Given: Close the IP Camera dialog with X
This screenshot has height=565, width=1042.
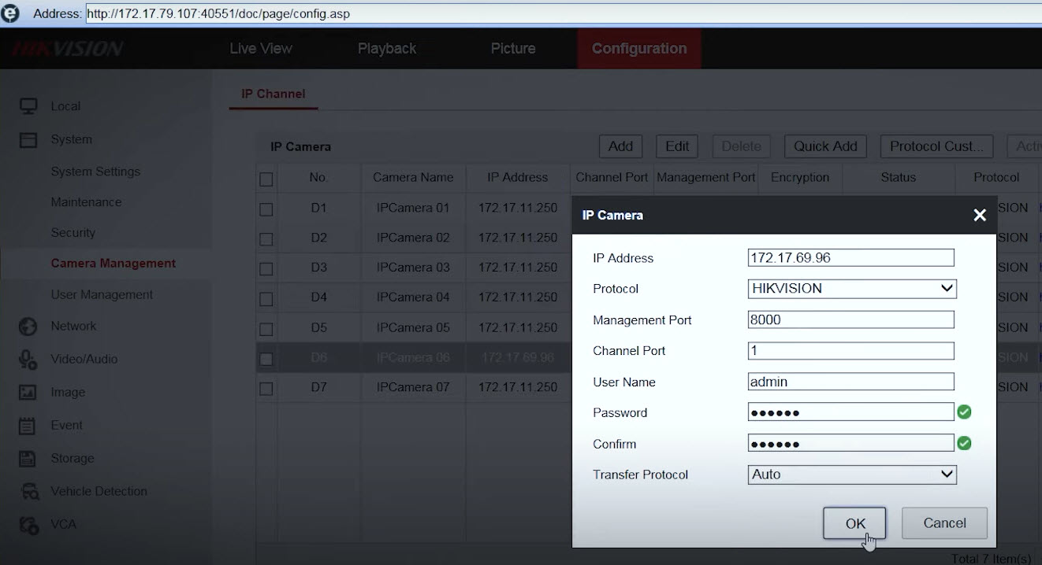Looking at the screenshot, I should 980,216.
